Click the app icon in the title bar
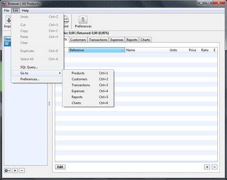This screenshot has width=227, height=180. click(5, 3)
